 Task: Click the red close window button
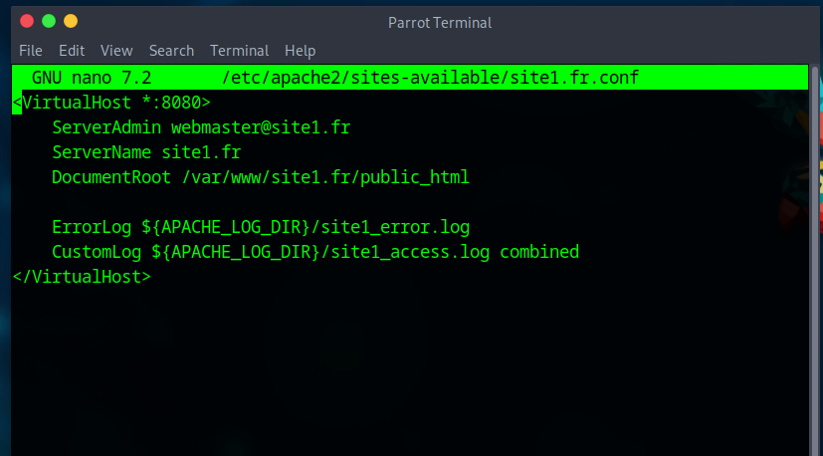click(27, 21)
